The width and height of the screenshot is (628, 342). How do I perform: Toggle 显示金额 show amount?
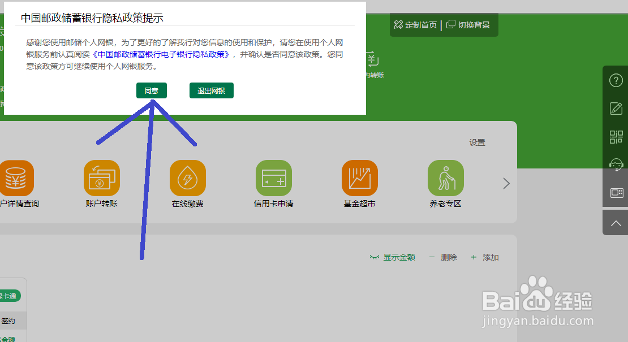click(x=393, y=257)
